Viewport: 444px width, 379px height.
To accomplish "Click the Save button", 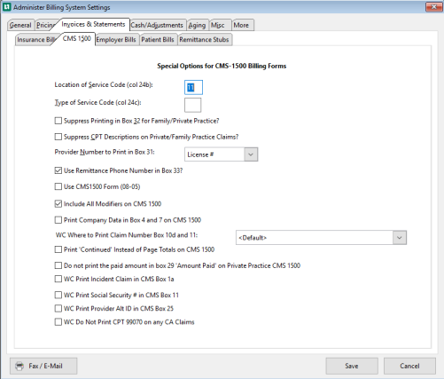I will coord(352,366).
